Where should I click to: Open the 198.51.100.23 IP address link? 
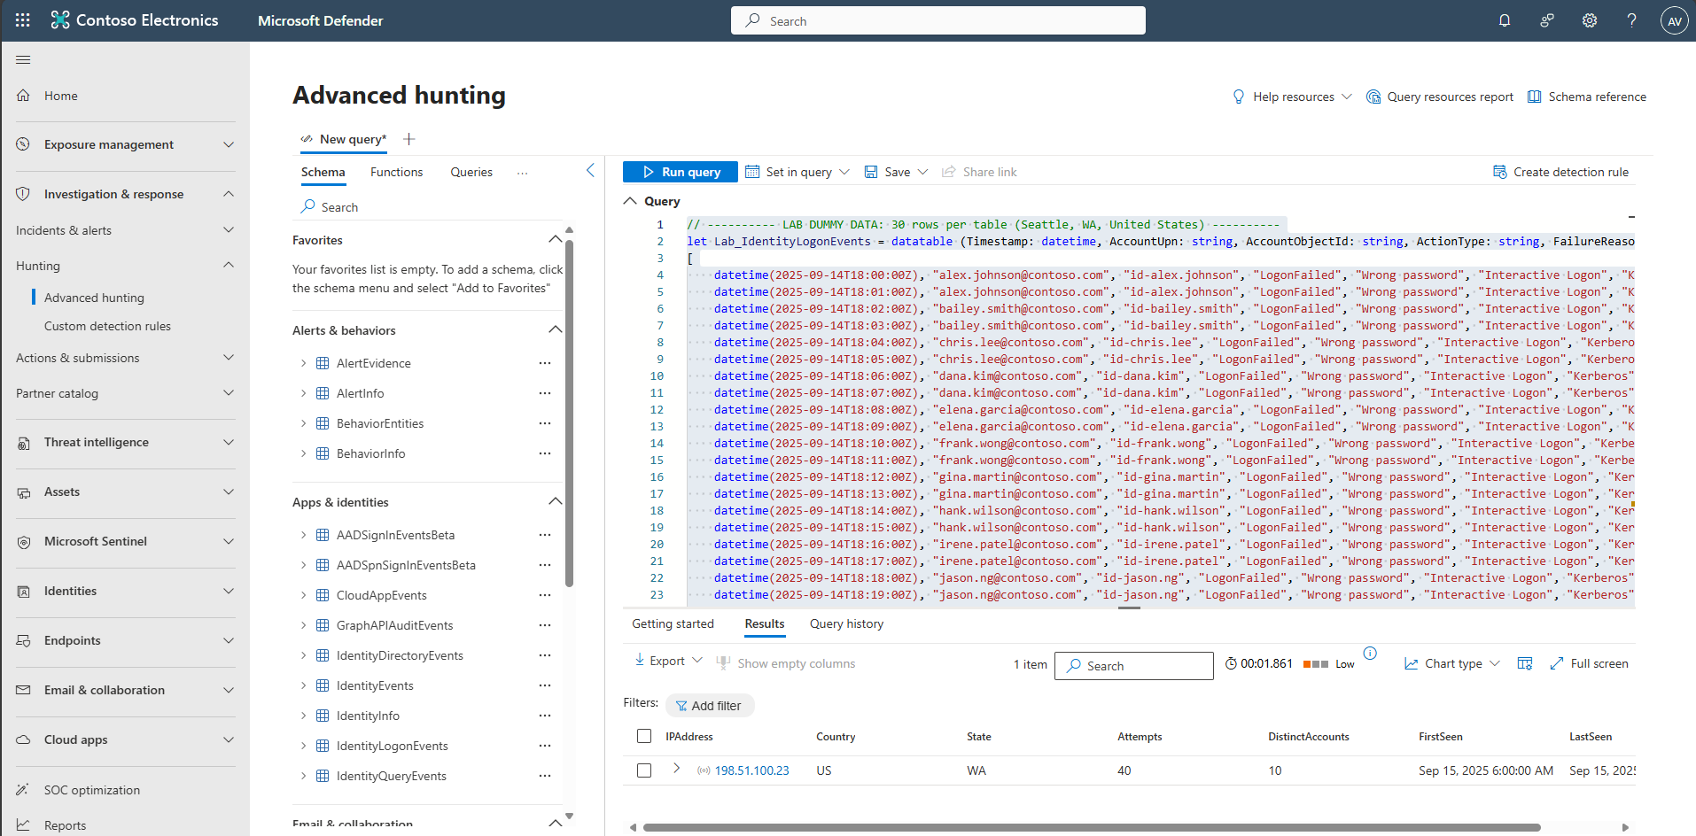[x=751, y=770]
